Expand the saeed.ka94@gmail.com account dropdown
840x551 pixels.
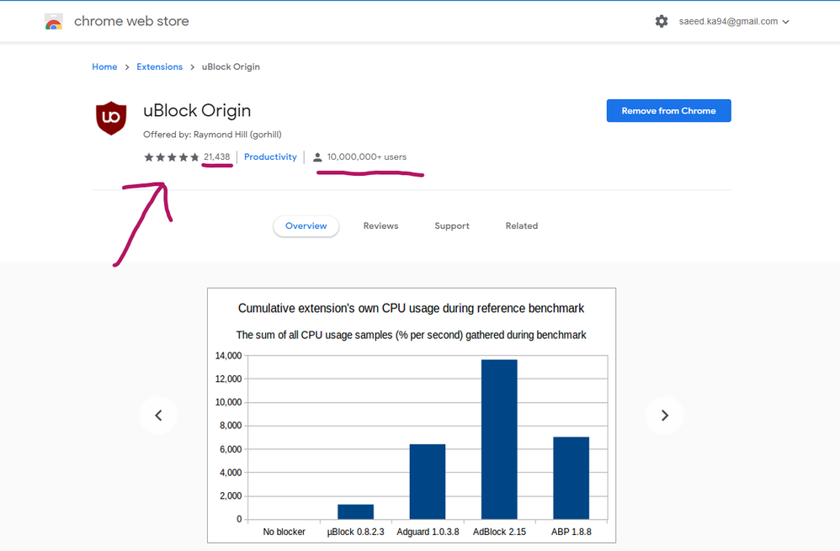(734, 21)
